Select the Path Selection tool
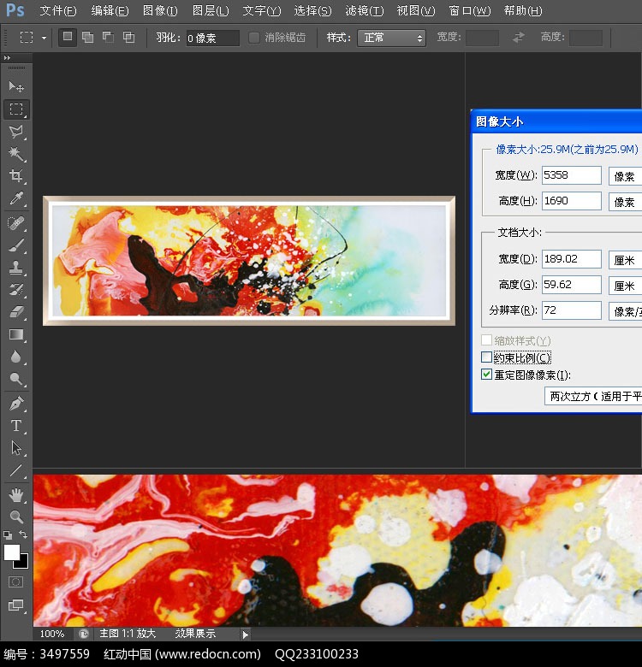 click(16, 448)
